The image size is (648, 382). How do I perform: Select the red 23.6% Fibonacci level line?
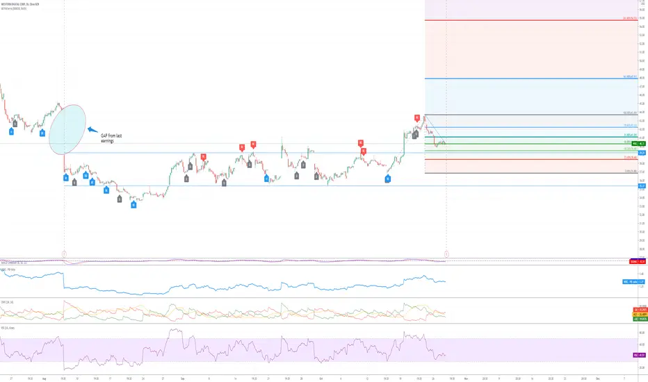click(531, 159)
